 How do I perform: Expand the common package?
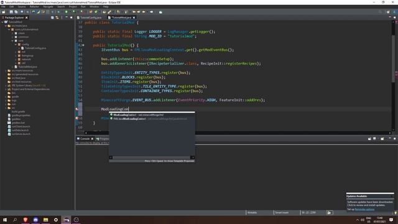coord(12,37)
